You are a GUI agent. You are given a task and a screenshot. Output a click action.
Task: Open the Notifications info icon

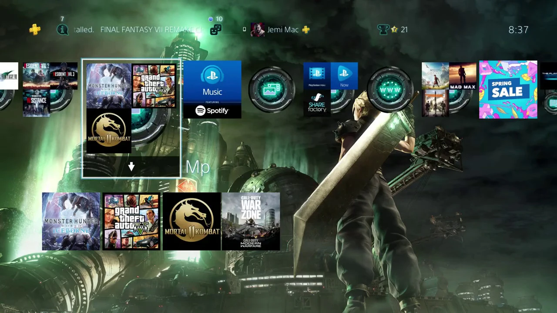[63, 30]
